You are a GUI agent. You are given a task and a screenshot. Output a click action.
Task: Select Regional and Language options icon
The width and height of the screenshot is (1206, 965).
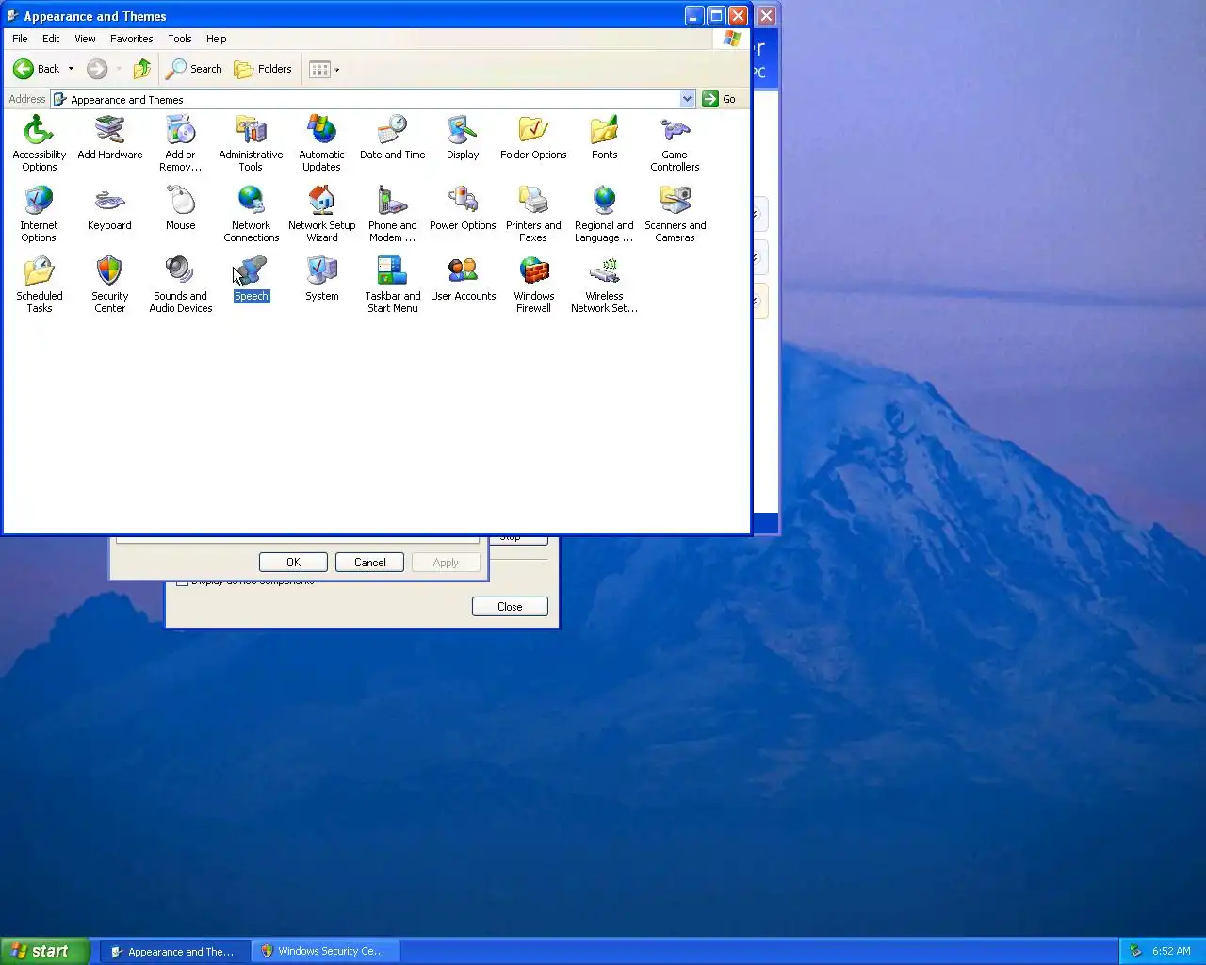pos(604,213)
